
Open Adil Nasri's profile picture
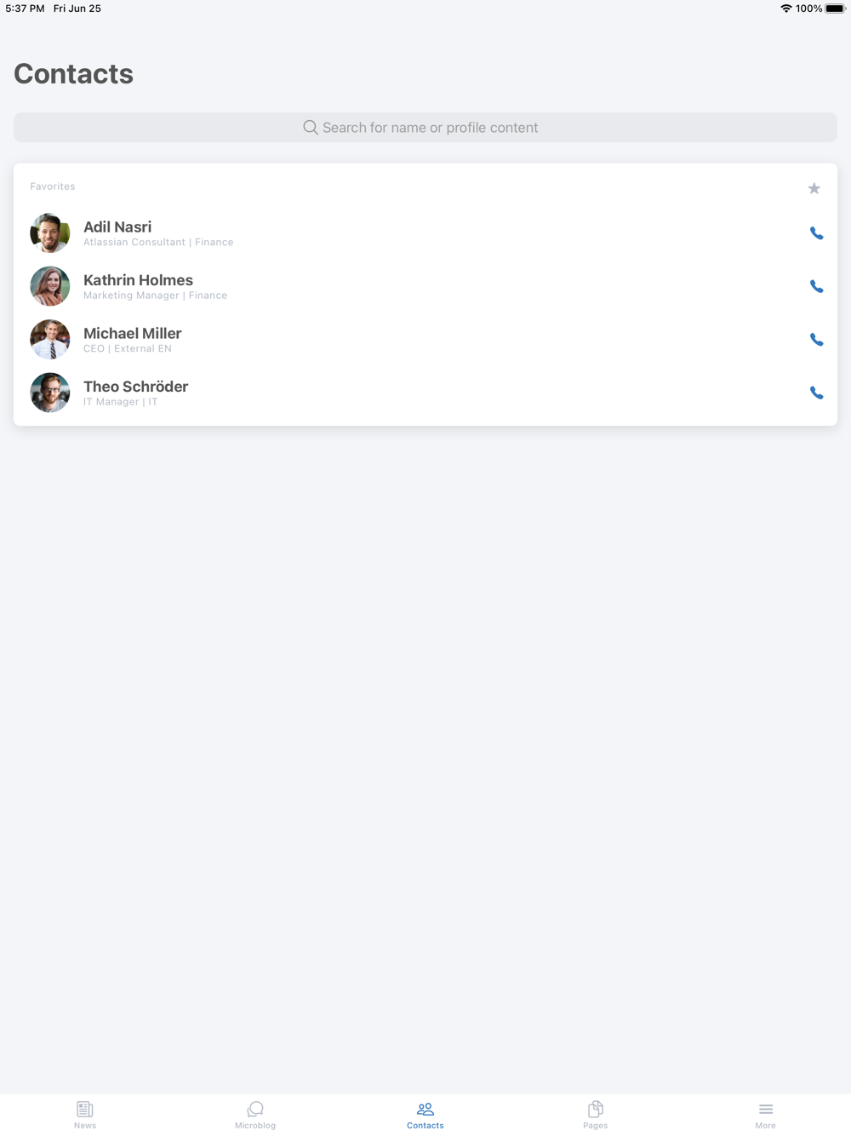coord(50,233)
